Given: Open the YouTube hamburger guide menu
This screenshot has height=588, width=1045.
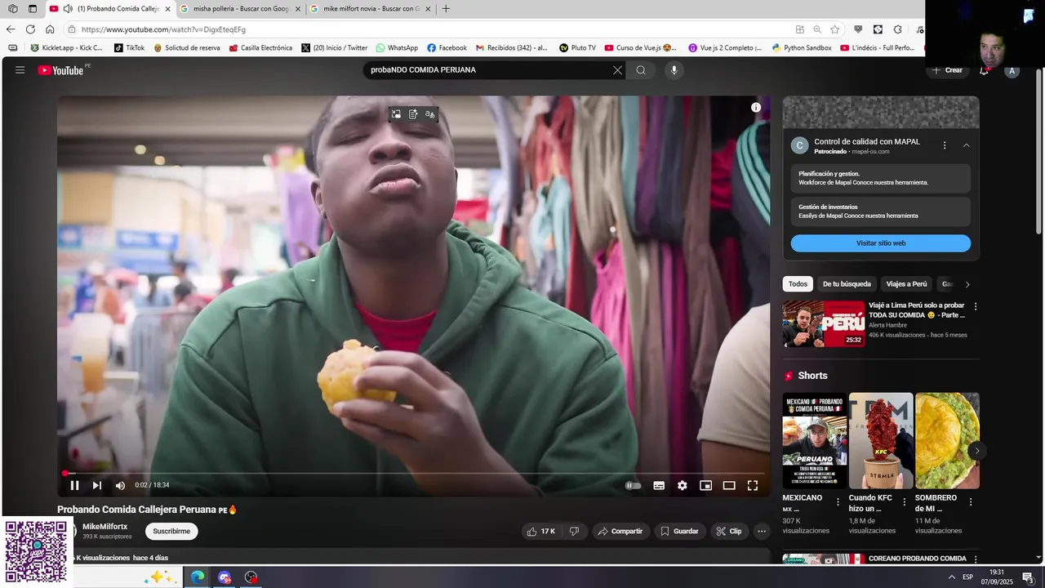Looking at the screenshot, I should pos(20,70).
